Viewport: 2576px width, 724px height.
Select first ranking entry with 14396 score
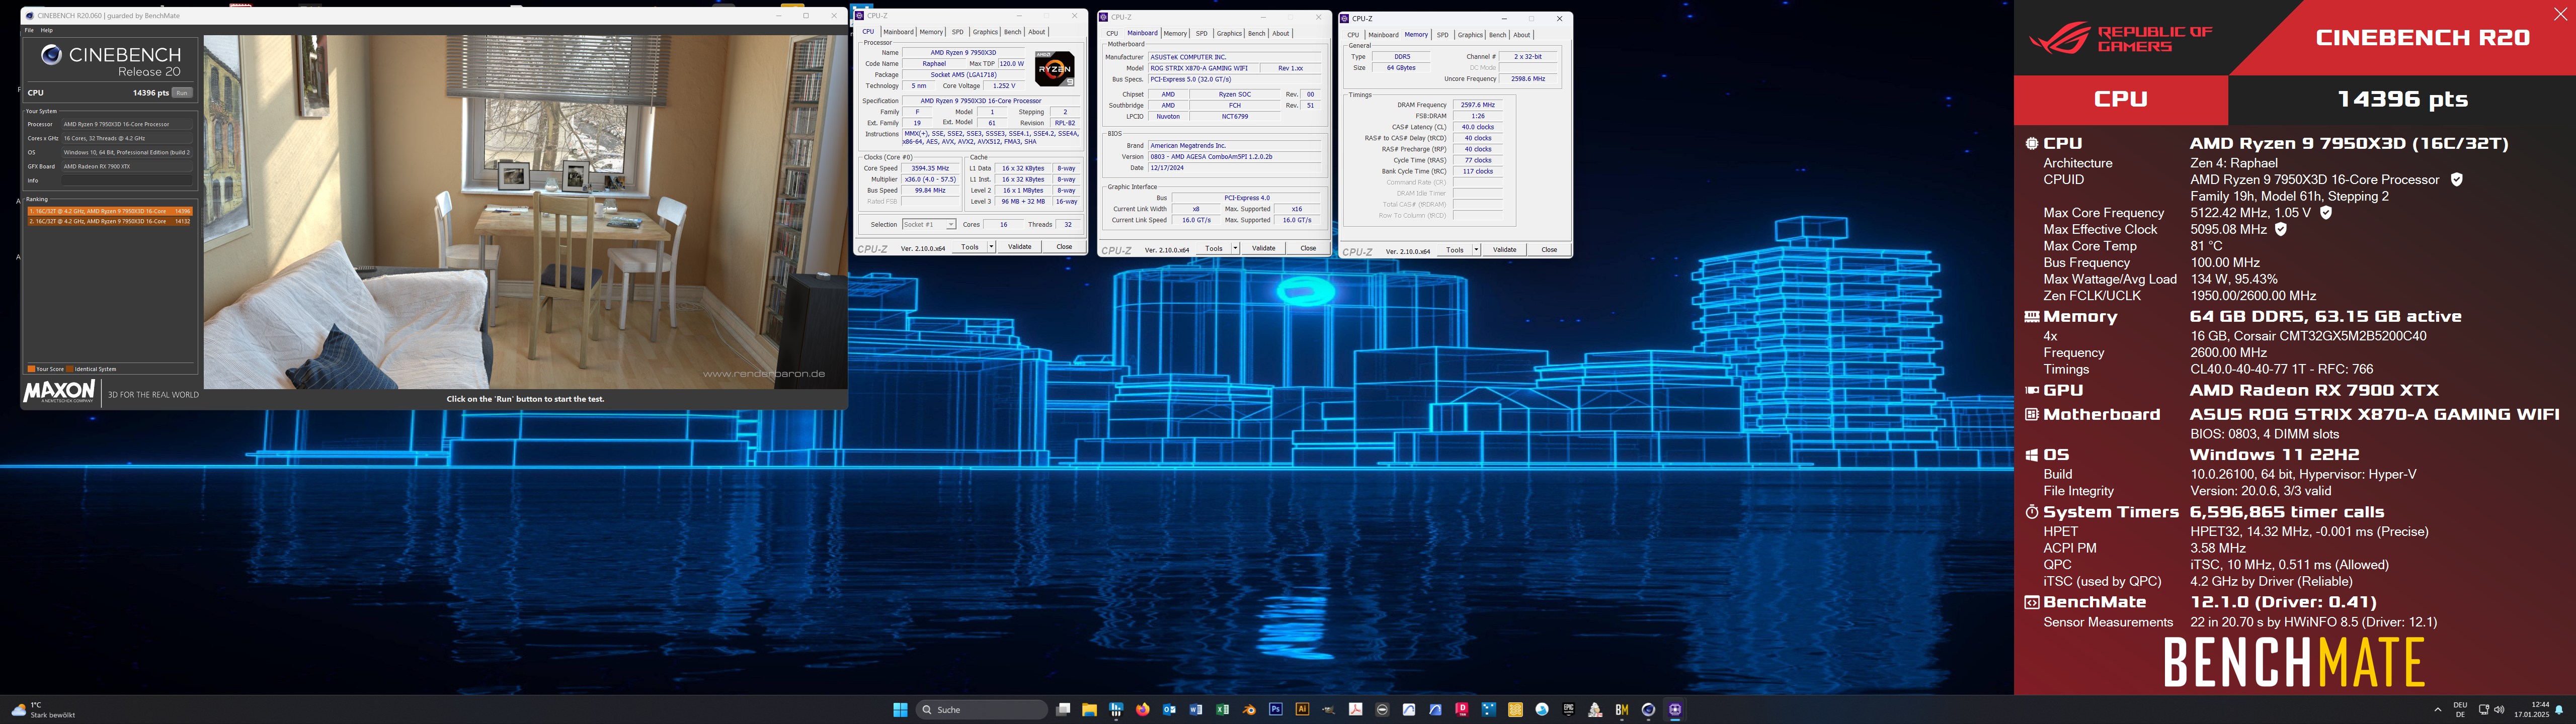110,211
